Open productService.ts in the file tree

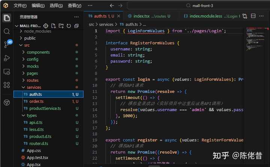point(45,108)
